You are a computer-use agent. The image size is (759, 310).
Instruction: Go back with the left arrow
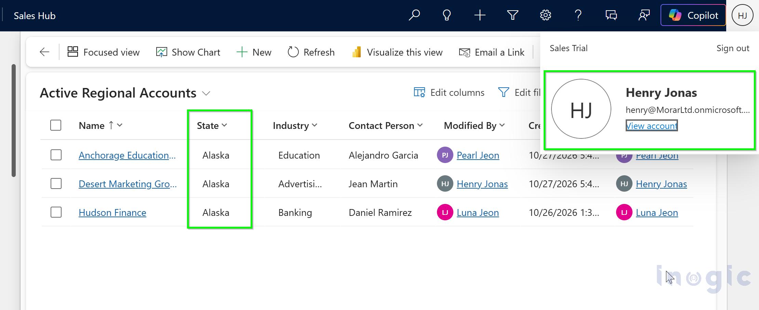[44, 52]
